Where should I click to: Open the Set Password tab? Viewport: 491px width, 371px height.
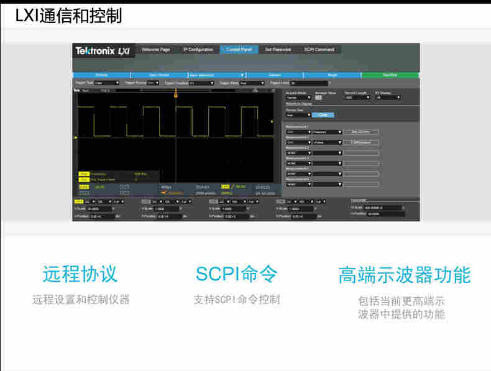[277, 50]
